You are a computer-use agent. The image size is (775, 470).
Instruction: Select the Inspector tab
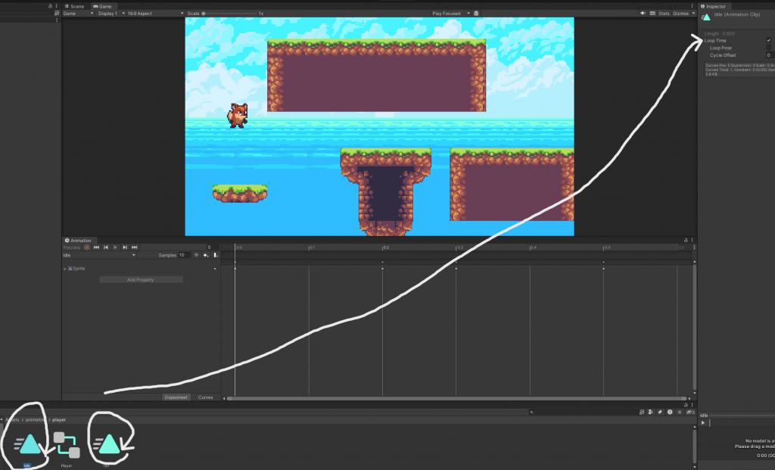tap(713, 6)
